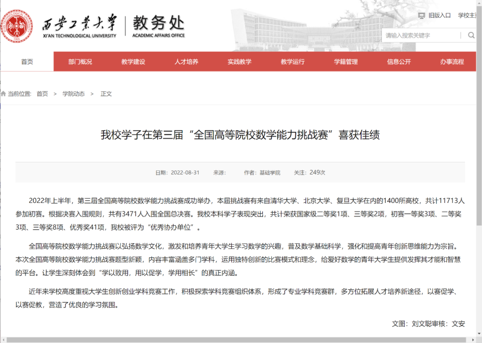
Task: Select 教学建设 in the navigation bar
Action: (x=133, y=62)
